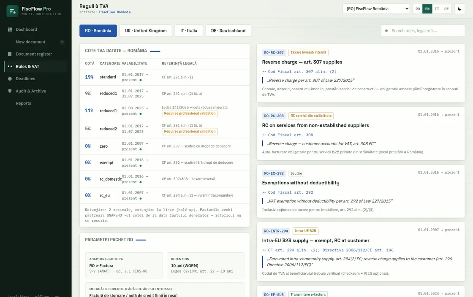The image size is (473, 297).
Task: Select the IT · Italia tab
Action: tap(189, 31)
